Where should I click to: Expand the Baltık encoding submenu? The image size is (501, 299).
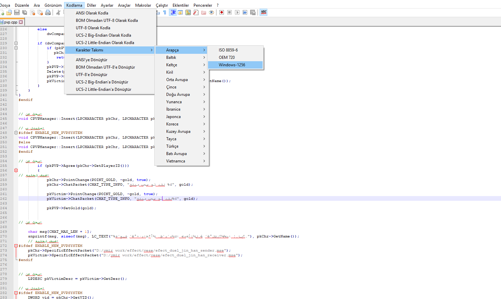click(x=181, y=58)
